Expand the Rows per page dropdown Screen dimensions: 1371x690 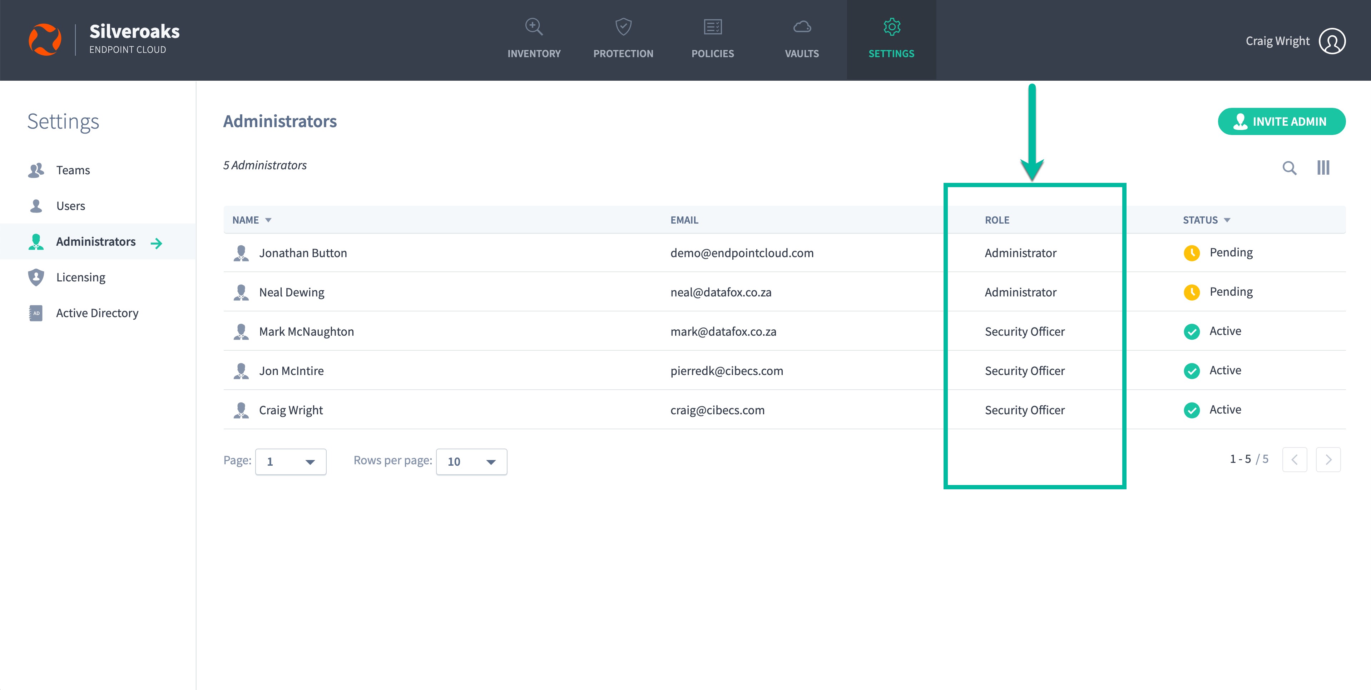point(471,461)
